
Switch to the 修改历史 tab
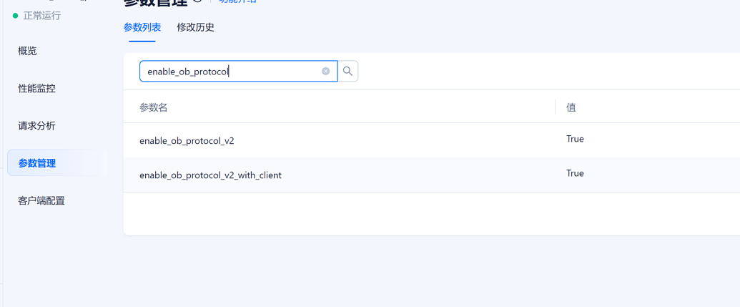pos(195,27)
